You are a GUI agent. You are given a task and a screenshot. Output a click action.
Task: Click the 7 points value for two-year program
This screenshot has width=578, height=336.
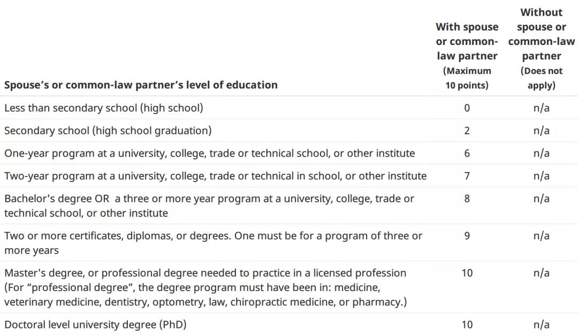pyautogui.click(x=467, y=175)
